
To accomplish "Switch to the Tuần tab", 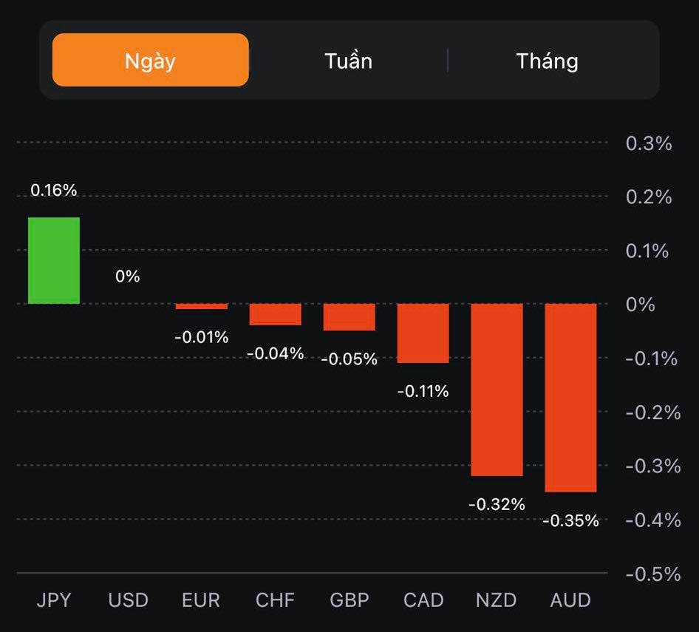I will [x=348, y=60].
